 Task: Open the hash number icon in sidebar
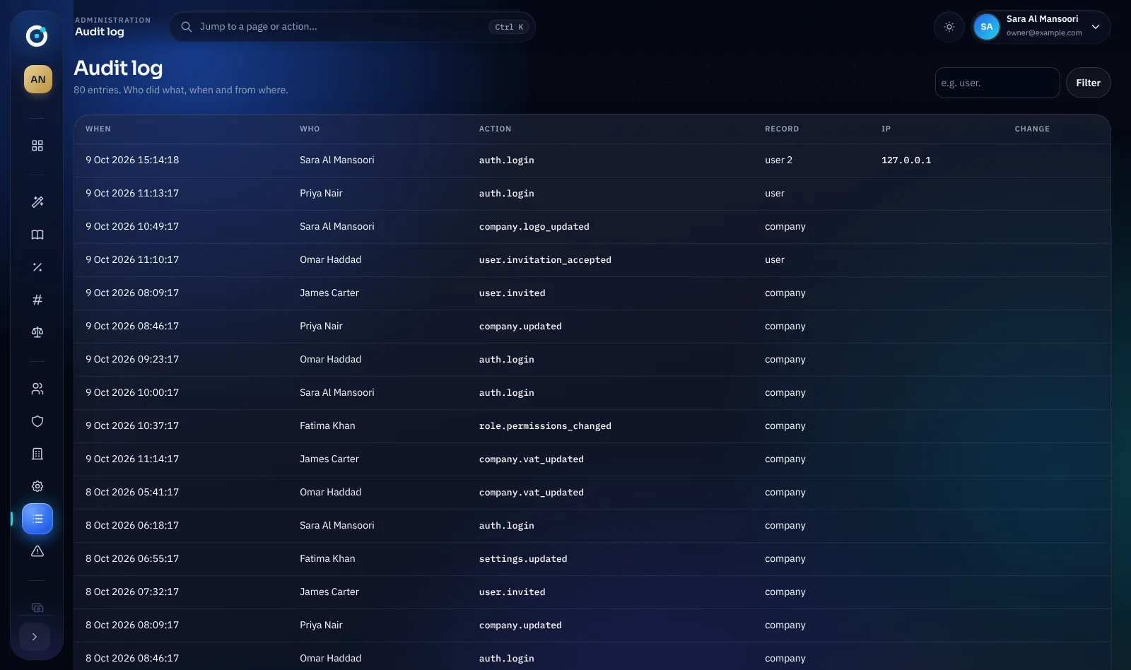click(37, 300)
